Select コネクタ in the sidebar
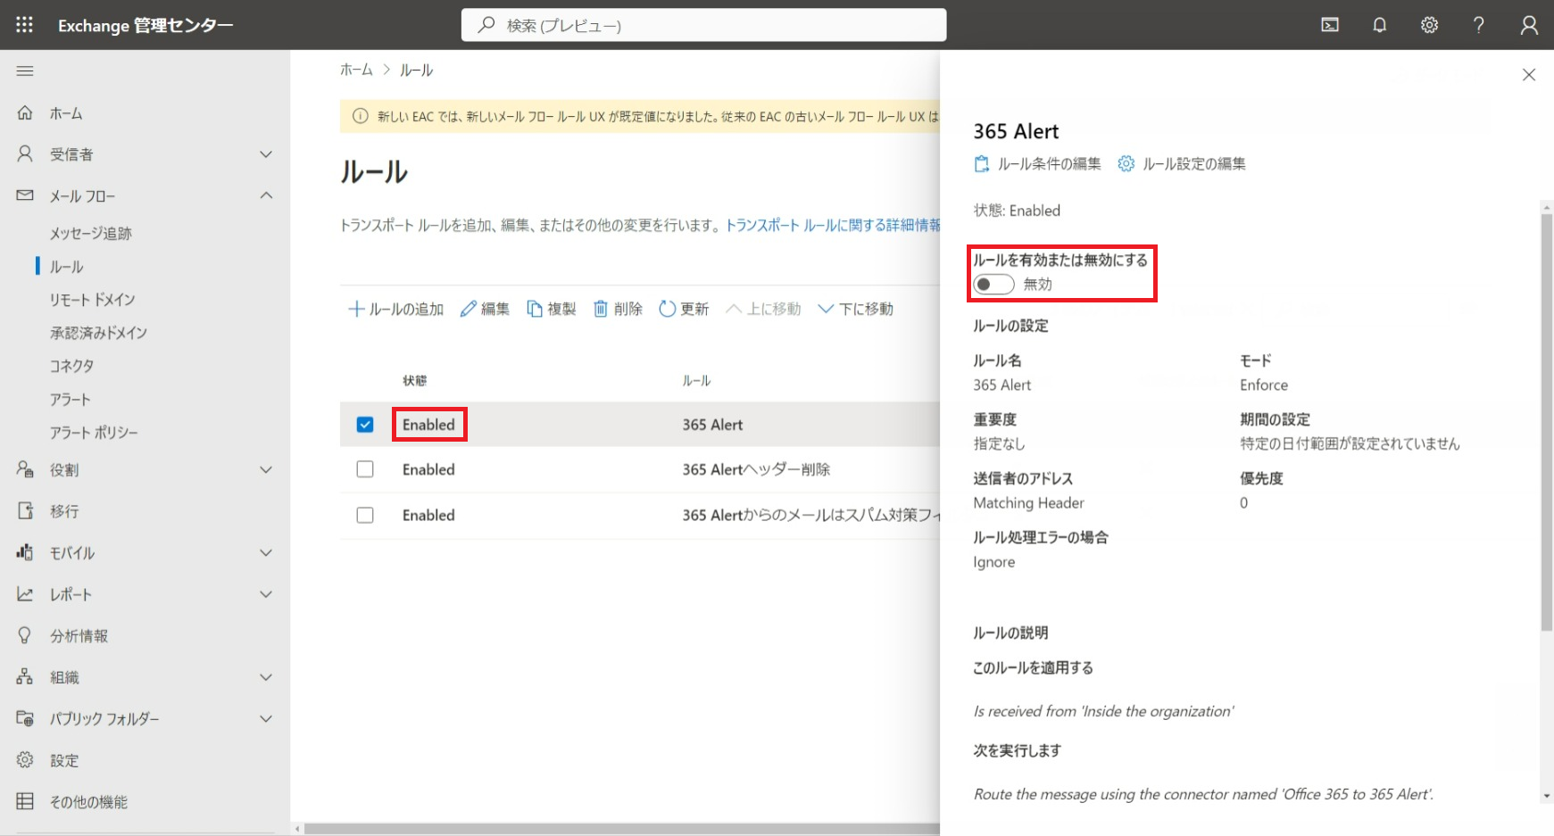 pos(71,366)
